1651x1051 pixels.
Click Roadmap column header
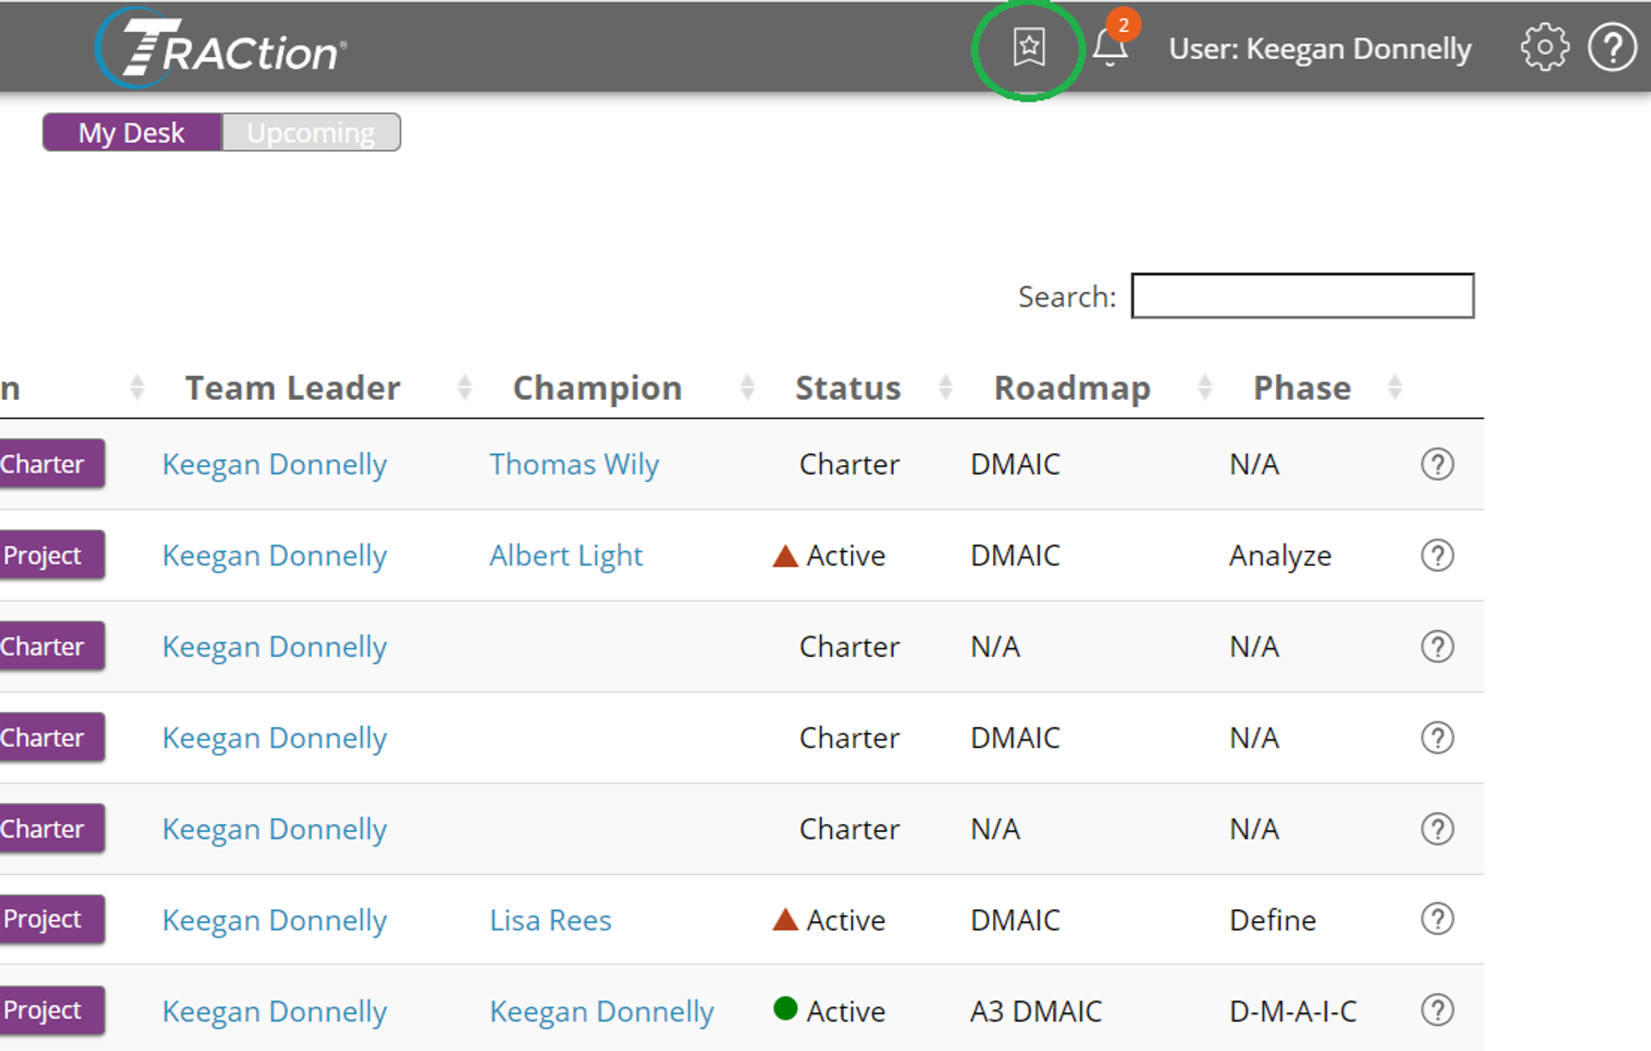(1072, 388)
